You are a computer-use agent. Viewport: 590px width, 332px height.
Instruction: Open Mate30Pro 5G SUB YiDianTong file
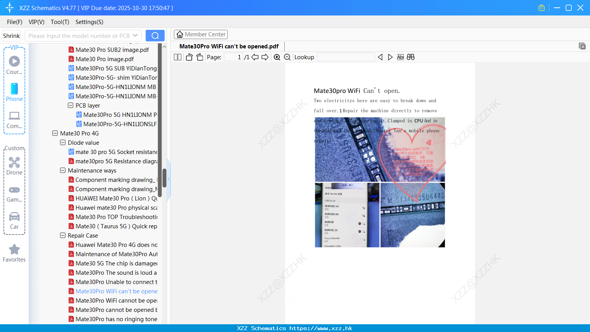[x=113, y=68]
